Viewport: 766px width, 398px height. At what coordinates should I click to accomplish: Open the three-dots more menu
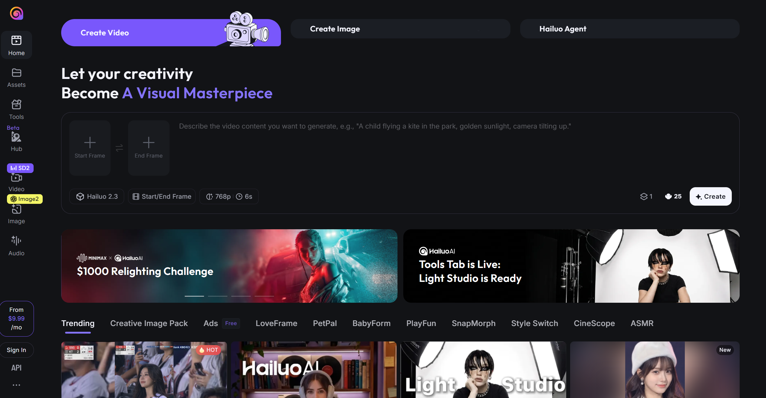(x=16, y=385)
